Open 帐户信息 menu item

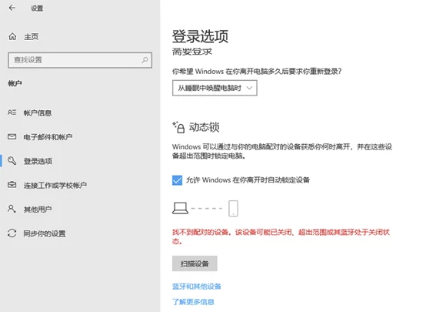[x=38, y=112]
